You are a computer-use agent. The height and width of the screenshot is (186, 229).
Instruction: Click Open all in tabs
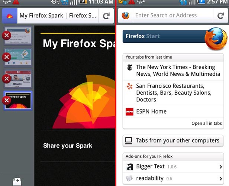(206, 124)
